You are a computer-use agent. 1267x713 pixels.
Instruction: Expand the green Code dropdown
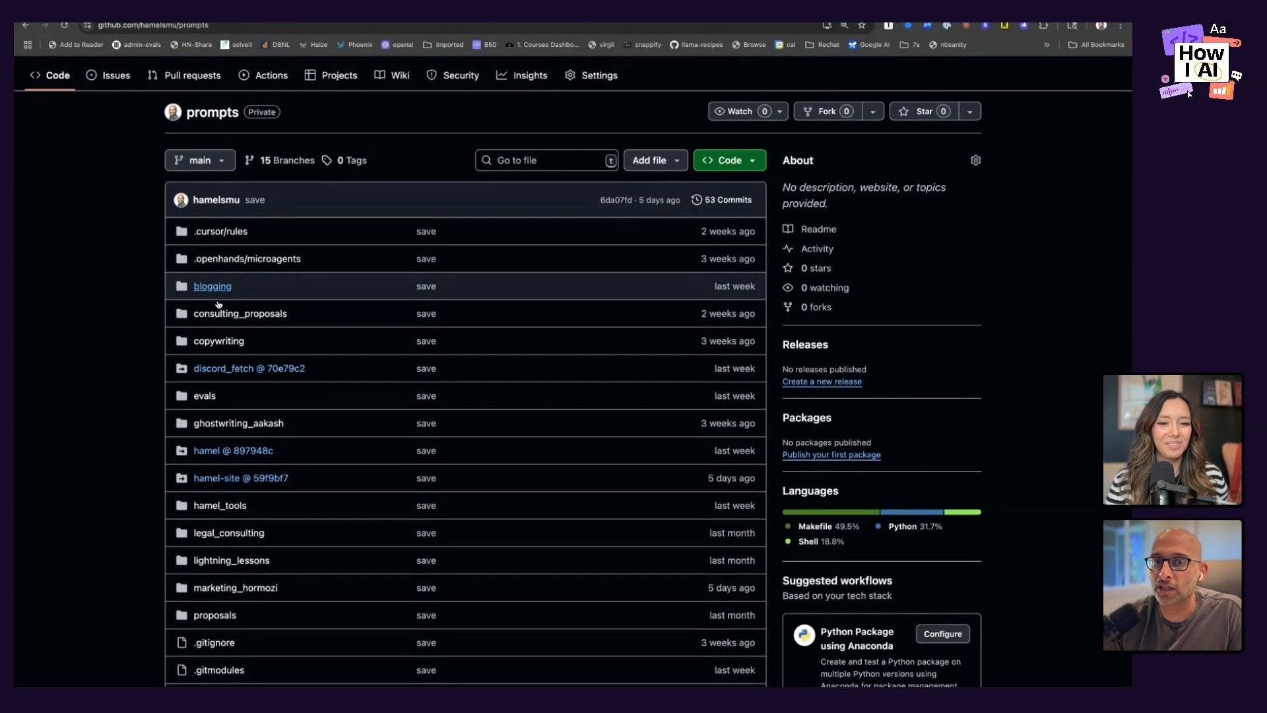click(729, 160)
